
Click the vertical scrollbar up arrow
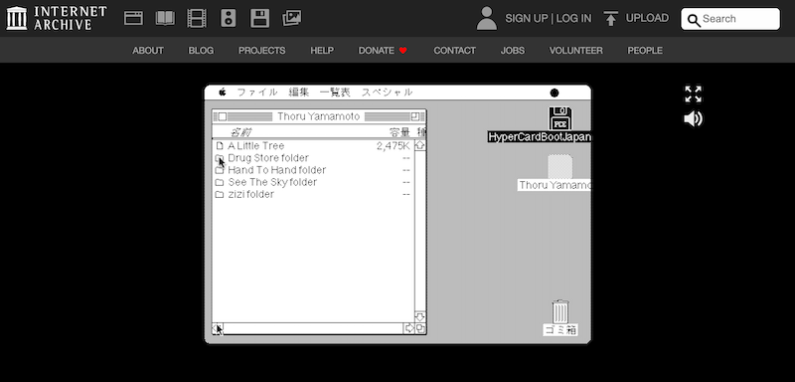(420, 145)
